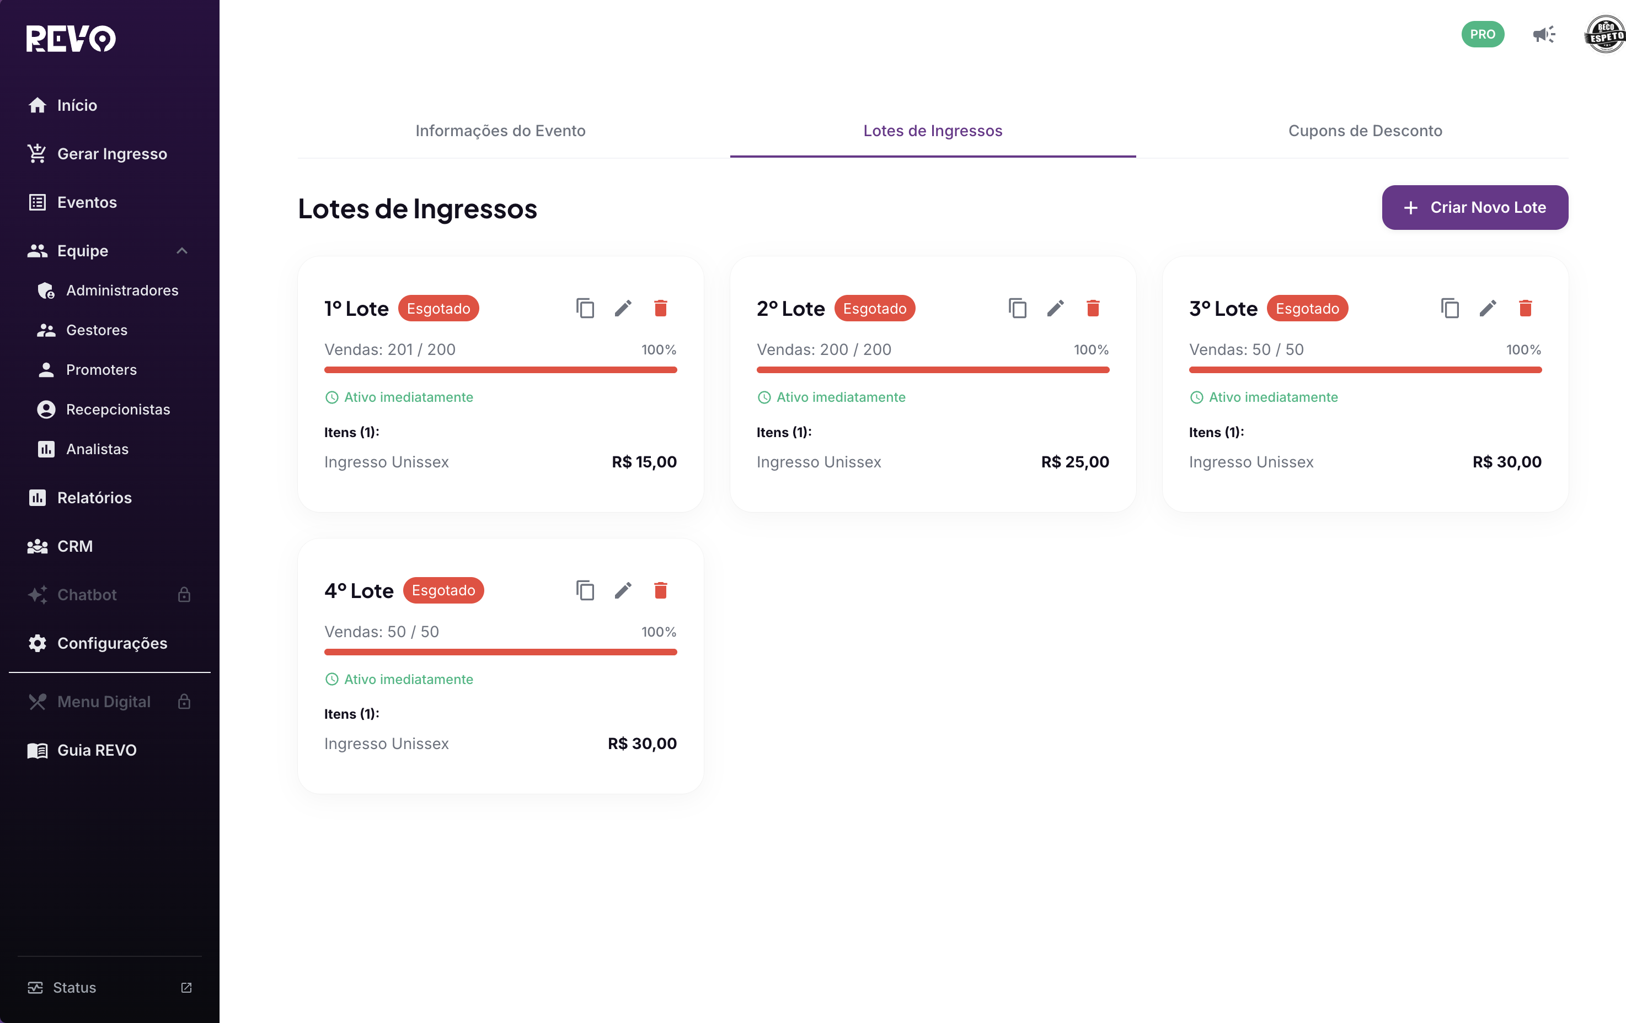Open Promoters under Equipe

tap(109, 370)
